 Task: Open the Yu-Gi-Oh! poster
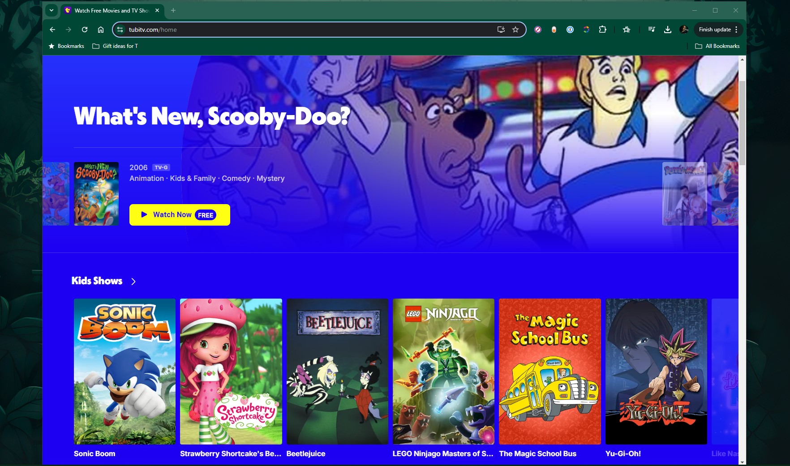coord(656,372)
